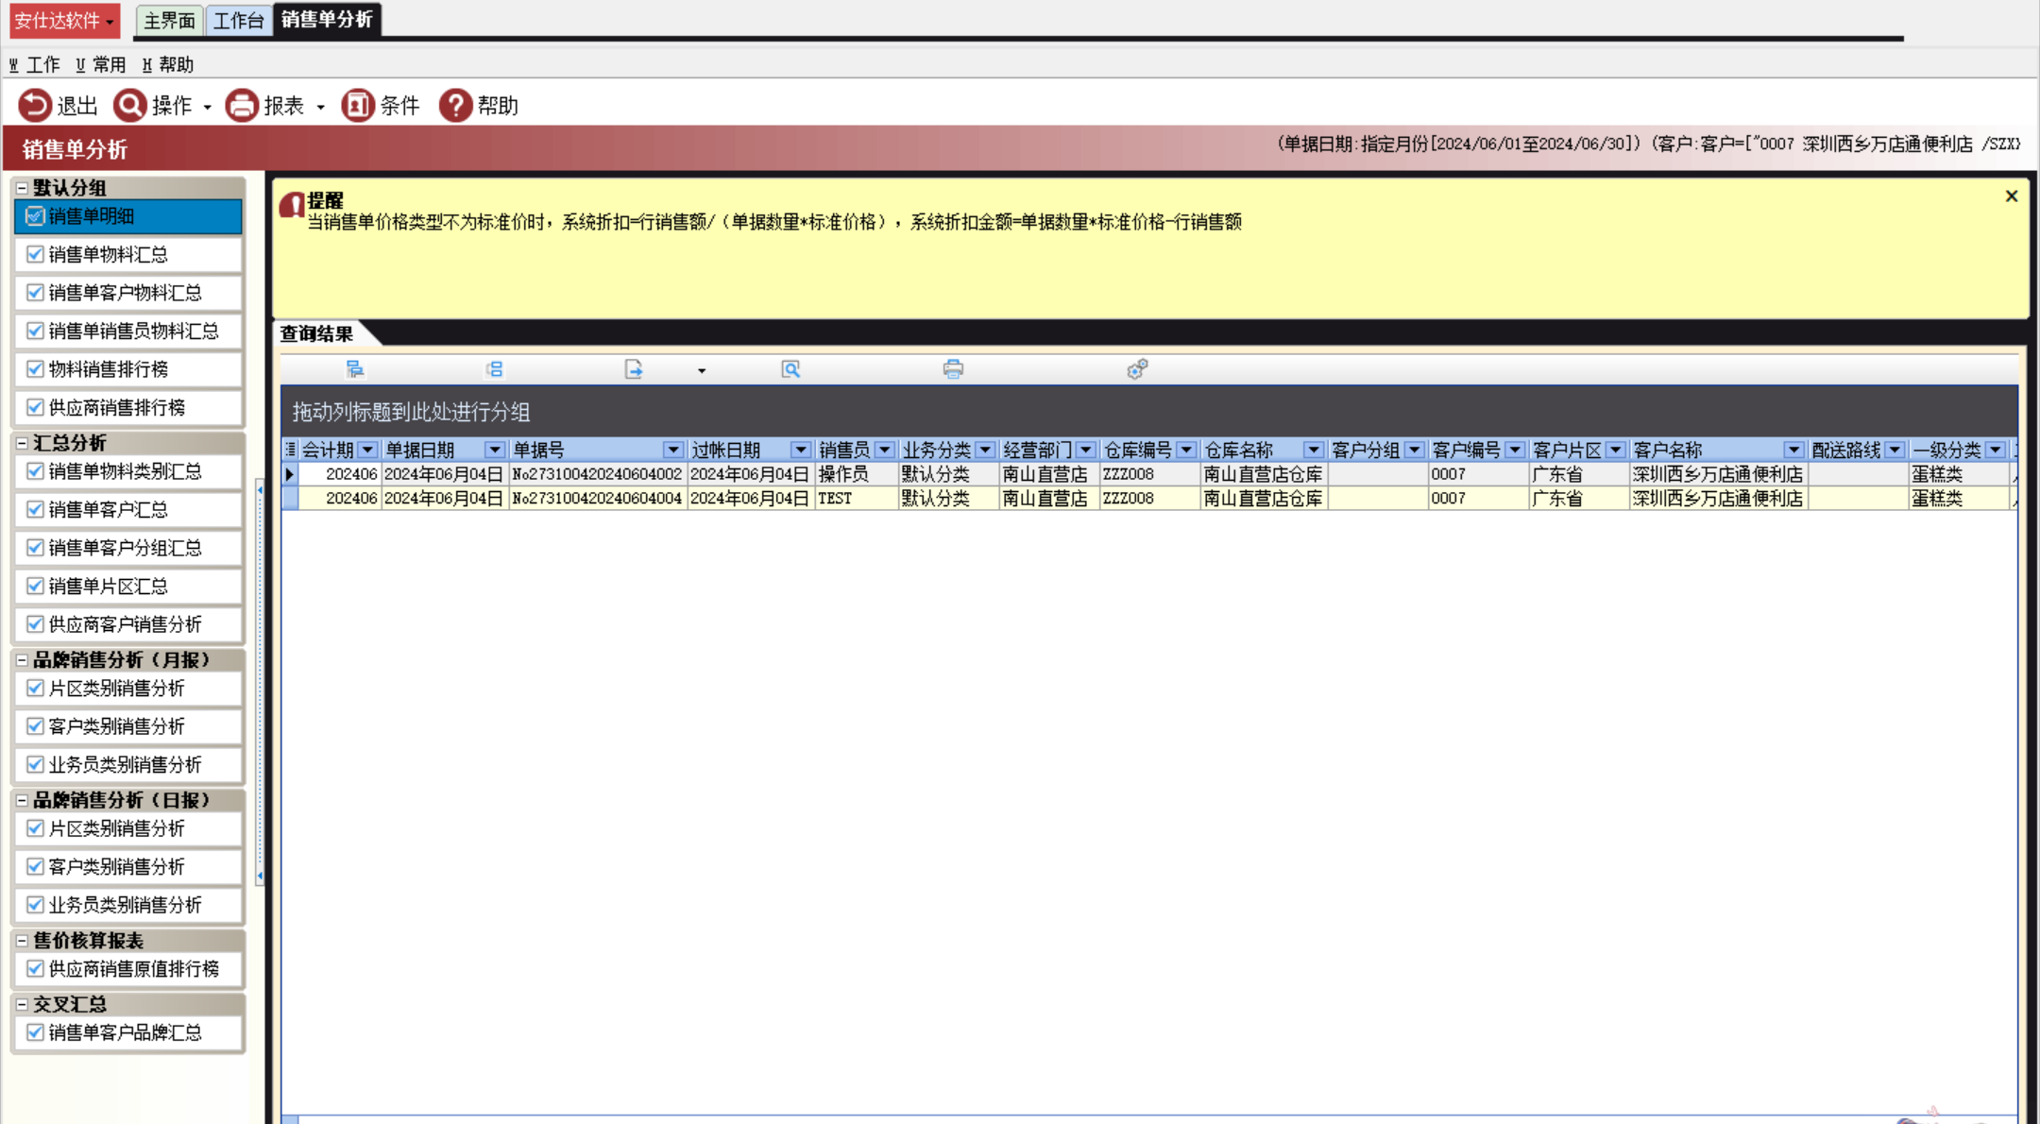
Task: Click the red 帮助 question mark icon
Action: (455, 105)
